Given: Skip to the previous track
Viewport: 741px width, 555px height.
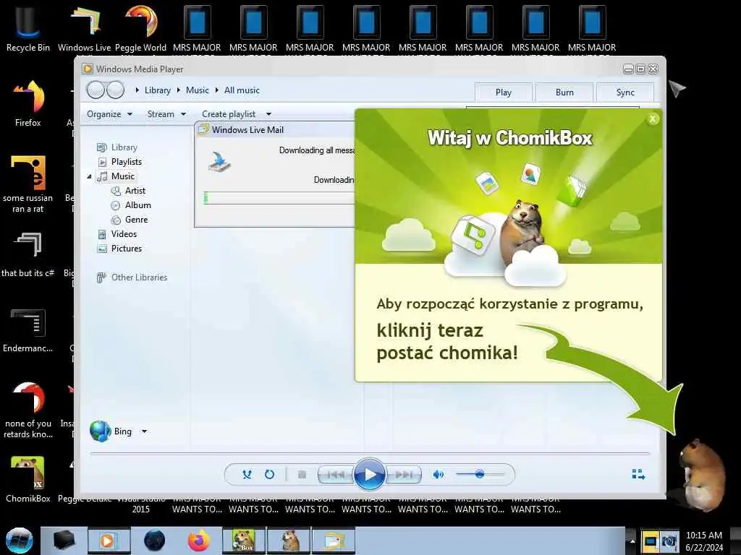Looking at the screenshot, I should point(336,474).
